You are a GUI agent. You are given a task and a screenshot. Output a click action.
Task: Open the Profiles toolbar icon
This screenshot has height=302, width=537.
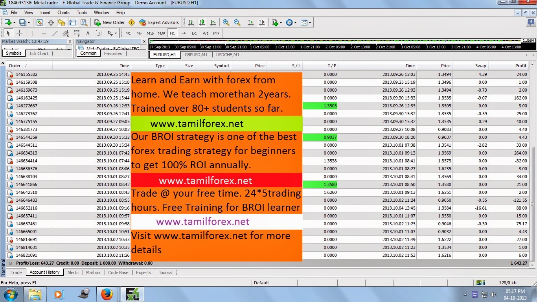click(x=22, y=22)
